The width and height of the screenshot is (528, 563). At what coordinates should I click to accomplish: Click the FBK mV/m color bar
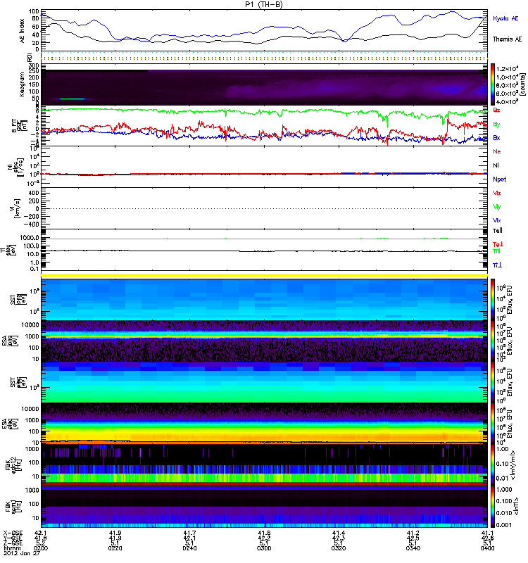[x=495, y=462]
